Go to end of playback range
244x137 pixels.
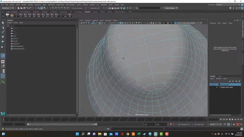click(241, 119)
